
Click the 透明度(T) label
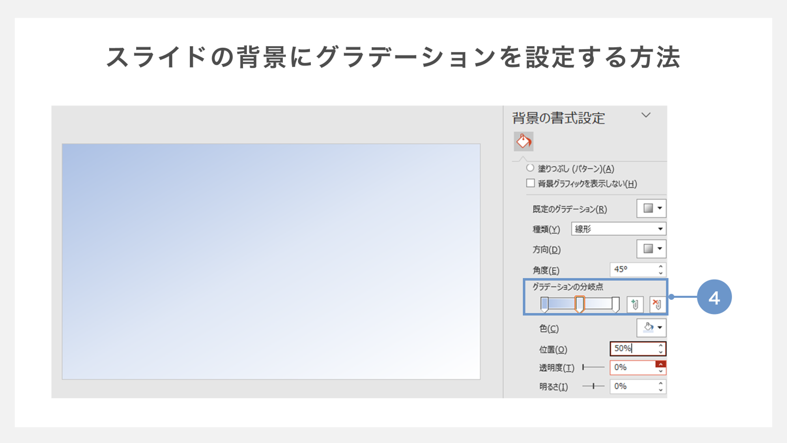pos(557,368)
